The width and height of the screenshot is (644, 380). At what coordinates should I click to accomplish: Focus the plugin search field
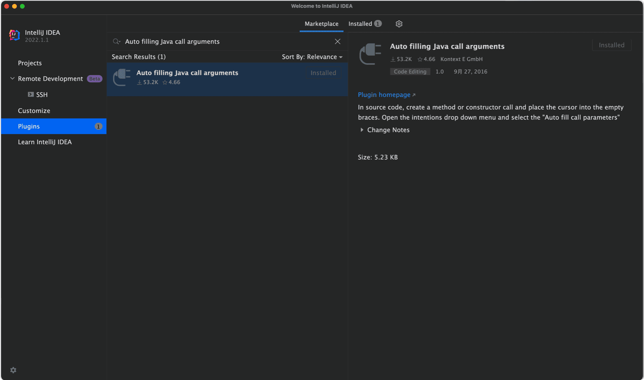point(227,42)
